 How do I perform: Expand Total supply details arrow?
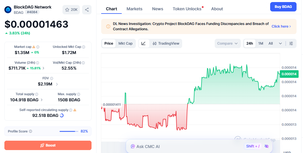(42, 100)
